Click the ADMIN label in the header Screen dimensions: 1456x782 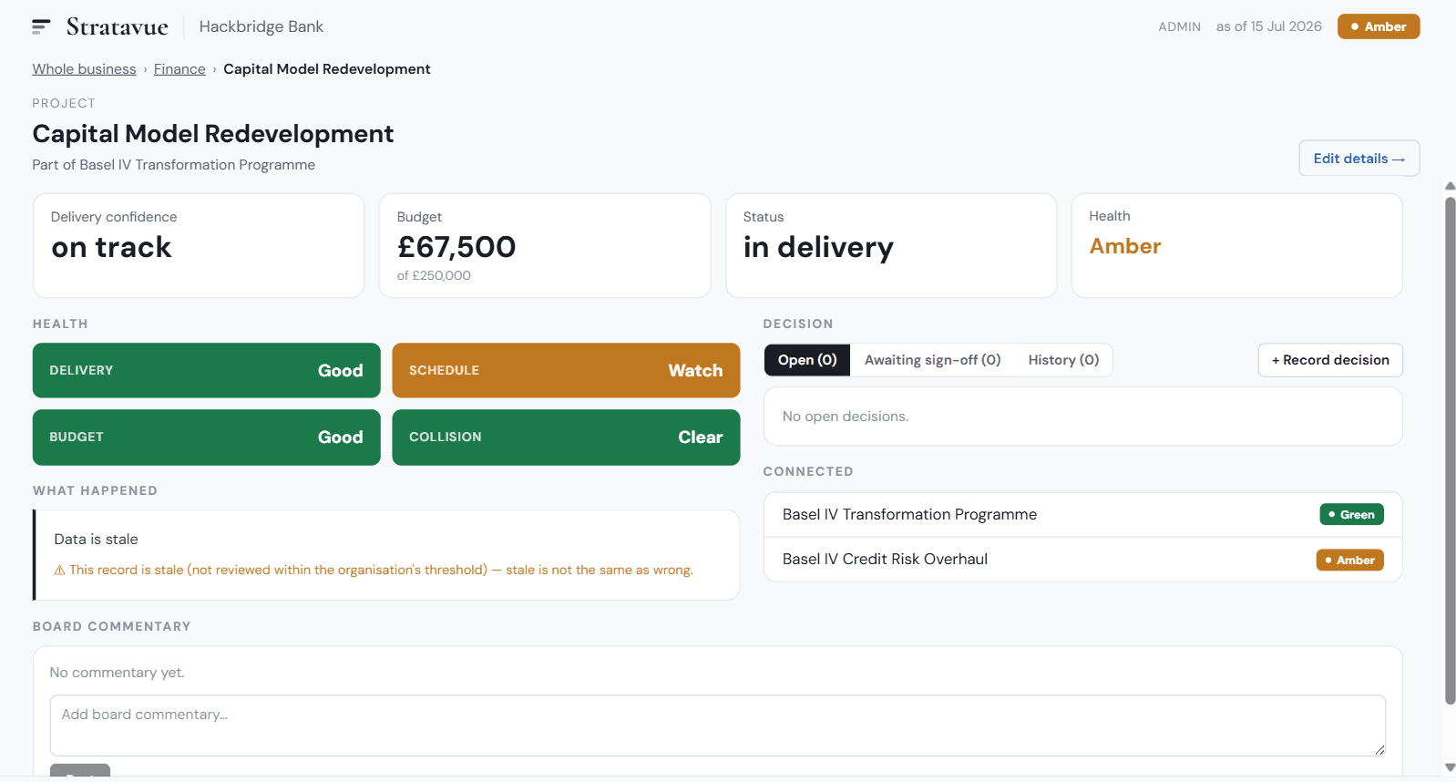[x=1179, y=26]
